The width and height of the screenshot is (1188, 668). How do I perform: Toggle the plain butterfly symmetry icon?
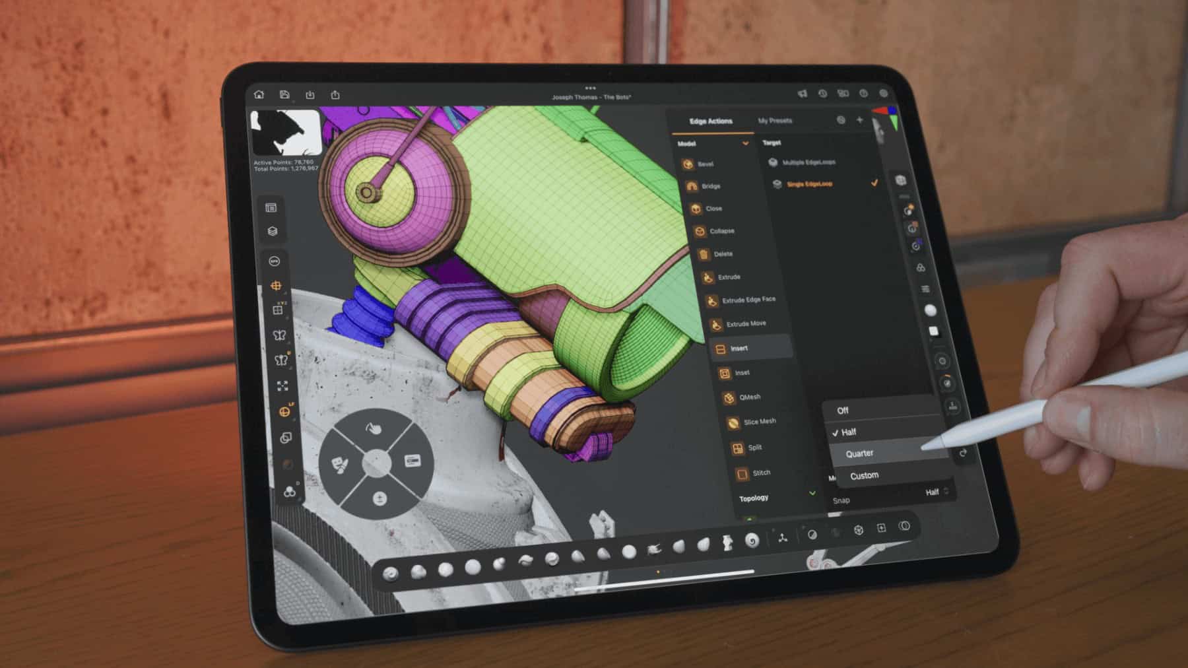click(279, 335)
